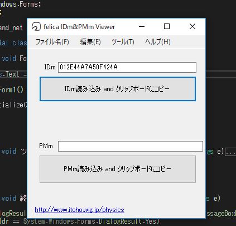
Task: Click the IDm label
Action: pos(50,67)
